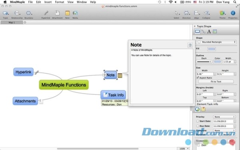Select the Hyperlink topic node
Screen dimensions: 240x150
[24, 72]
